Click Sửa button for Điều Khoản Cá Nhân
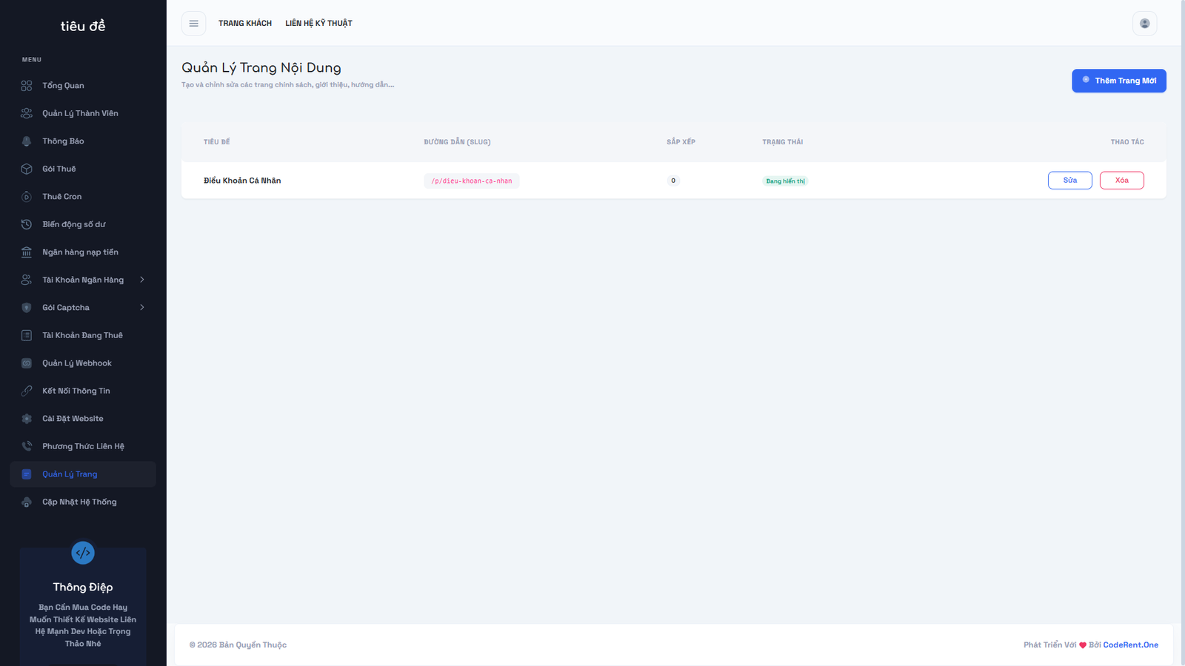The width and height of the screenshot is (1185, 666). (x=1069, y=181)
